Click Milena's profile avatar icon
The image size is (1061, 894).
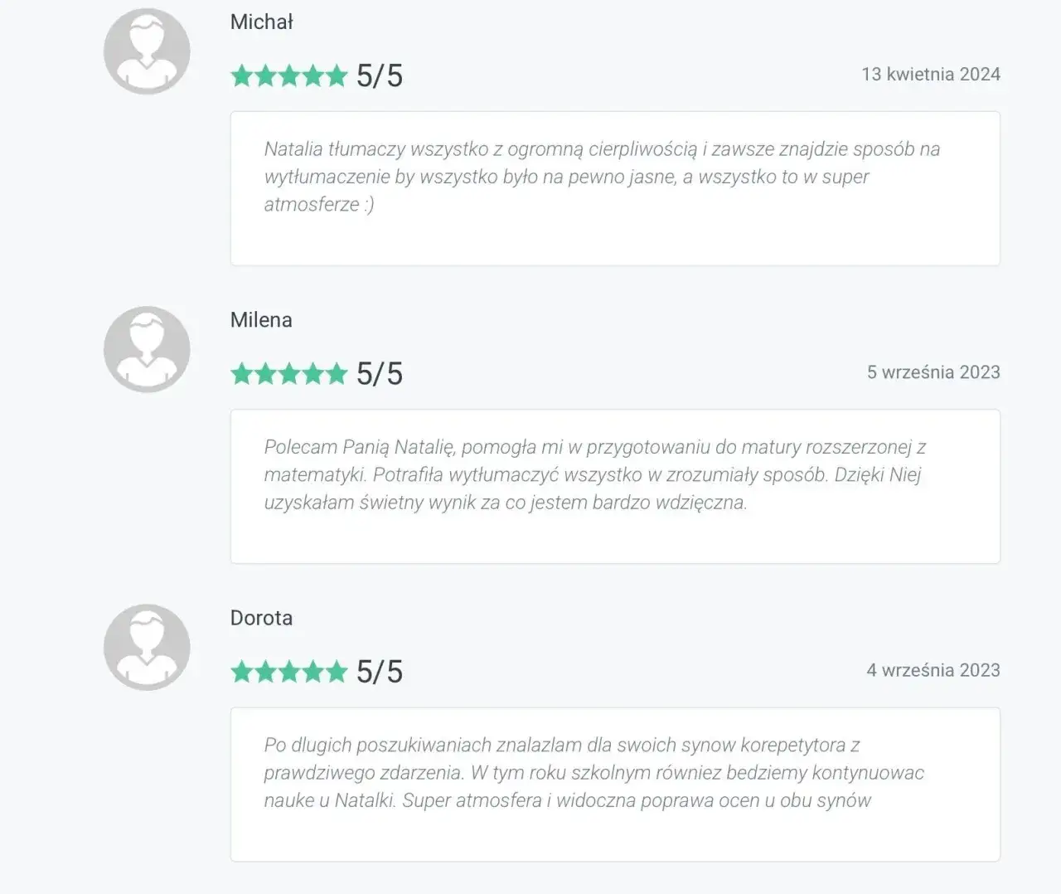[147, 349]
